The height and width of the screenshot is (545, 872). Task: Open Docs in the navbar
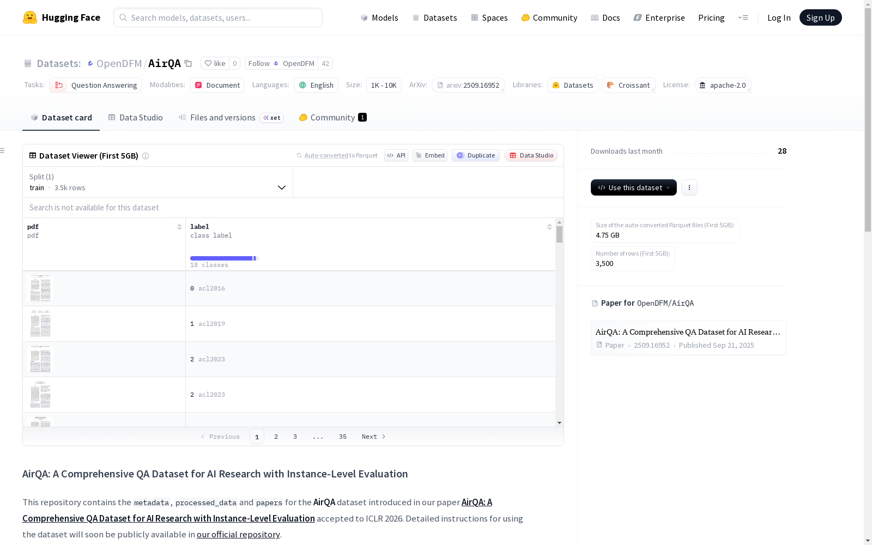605,17
